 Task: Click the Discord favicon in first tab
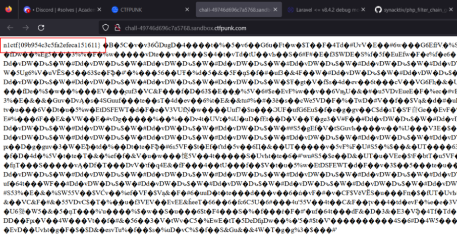(27, 10)
